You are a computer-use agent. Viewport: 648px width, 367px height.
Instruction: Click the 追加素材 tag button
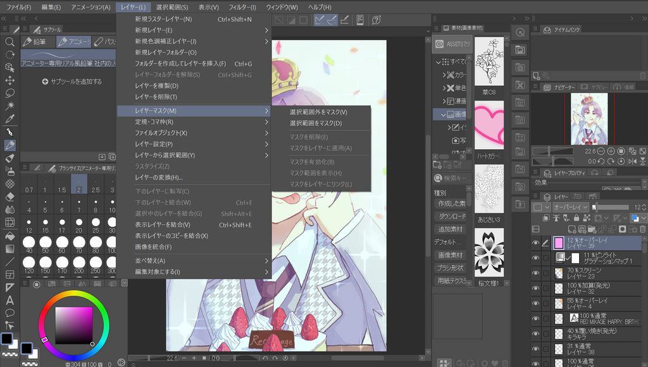450,229
